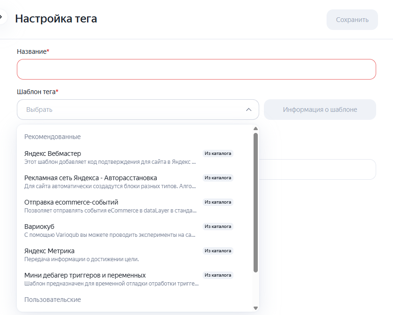393x315 pixels.
Task: Click Из каталога badge of Вариокуб
Action: pyautogui.click(x=218, y=227)
